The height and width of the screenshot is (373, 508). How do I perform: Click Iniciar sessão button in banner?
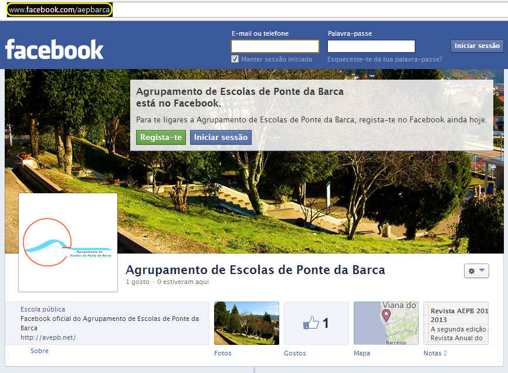(221, 137)
